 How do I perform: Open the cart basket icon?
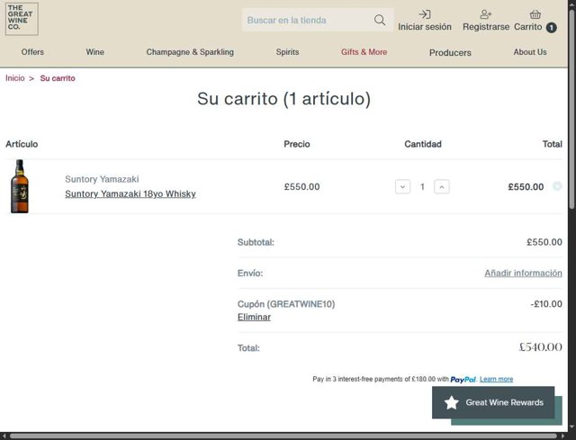(x=535, y=14)
